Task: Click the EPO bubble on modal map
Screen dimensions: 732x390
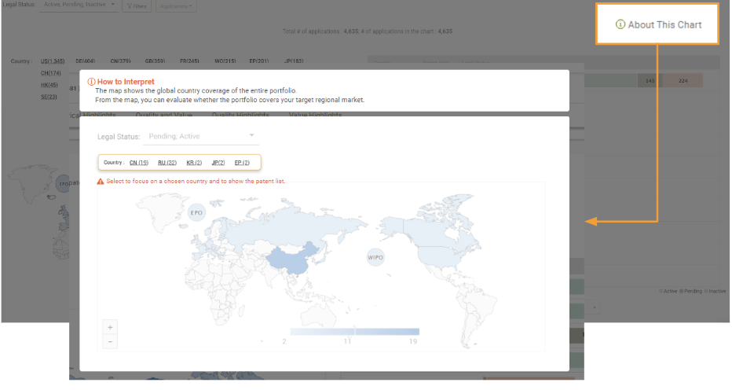Action: click(196, 213)
